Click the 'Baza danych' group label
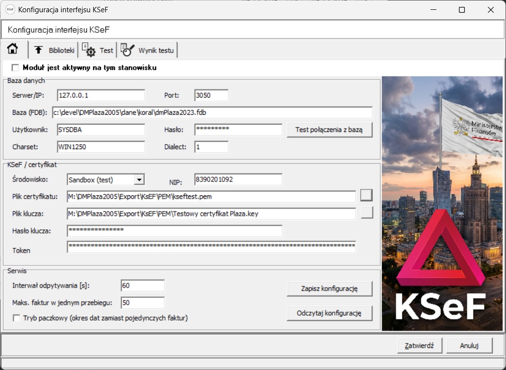This screenshot has height=370, width=506. (26, 80)
